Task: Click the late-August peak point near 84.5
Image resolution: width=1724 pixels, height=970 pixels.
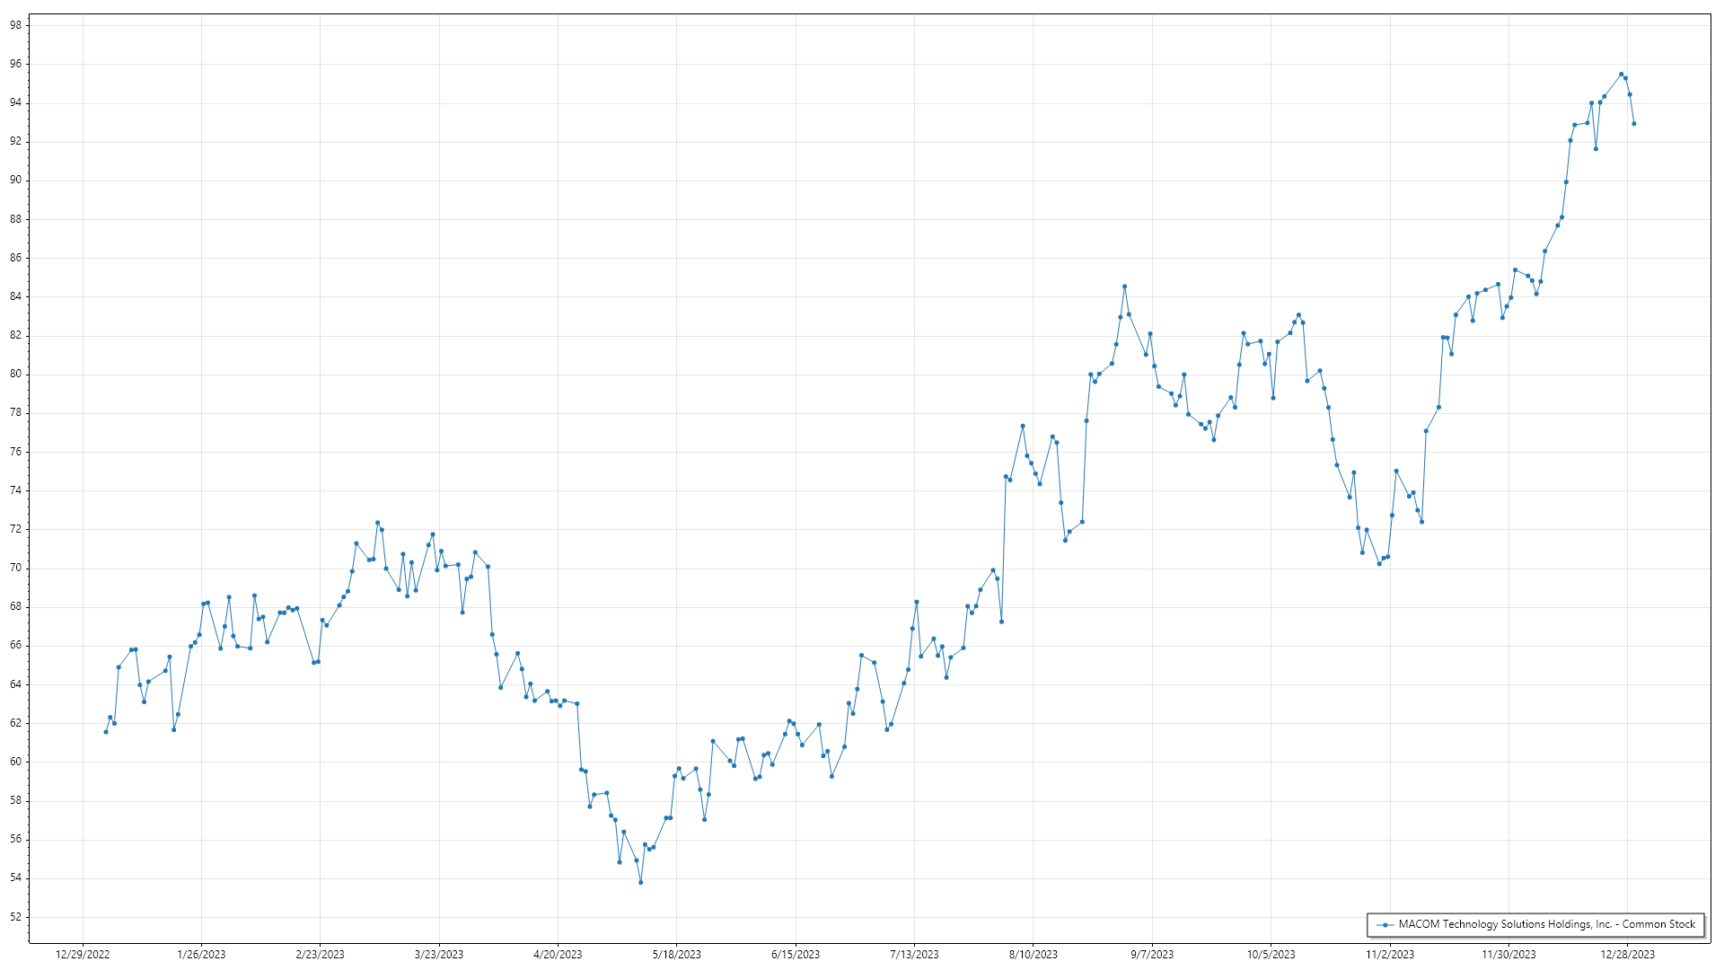Action: coord(1124,287)
